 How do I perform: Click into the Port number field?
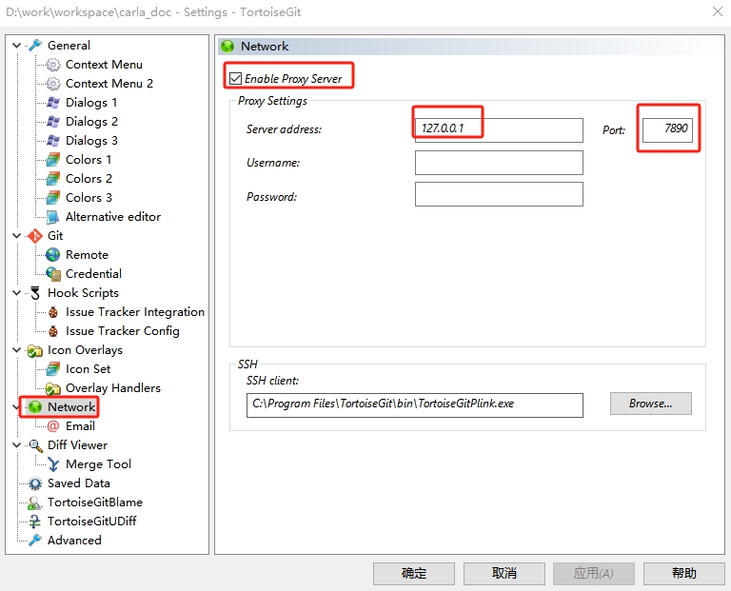tap(667, 129)
